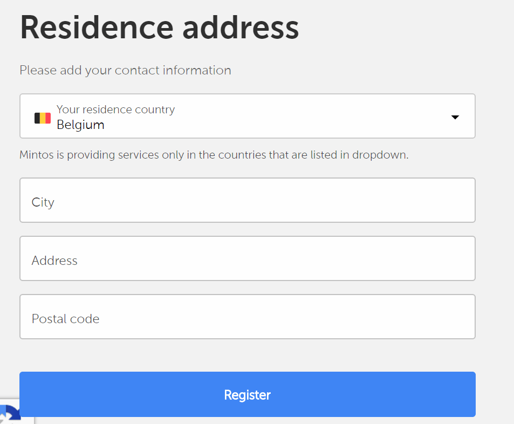Screen dimensions: 514x424
Task: Click the 'Address' placeholder text
Action: click(54, 261)
